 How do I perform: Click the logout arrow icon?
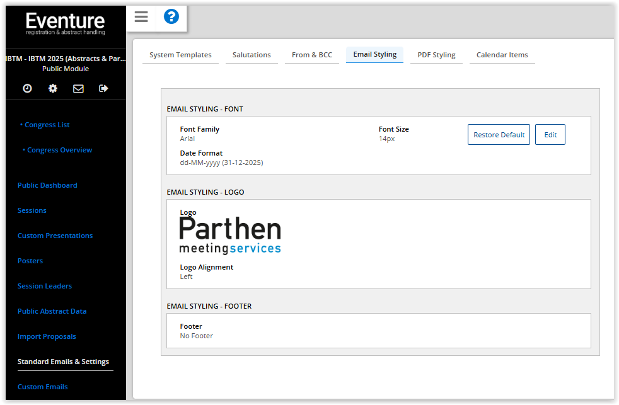click(x=103, y=88)
